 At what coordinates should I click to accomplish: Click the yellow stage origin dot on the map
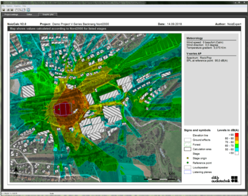point(54,109)
